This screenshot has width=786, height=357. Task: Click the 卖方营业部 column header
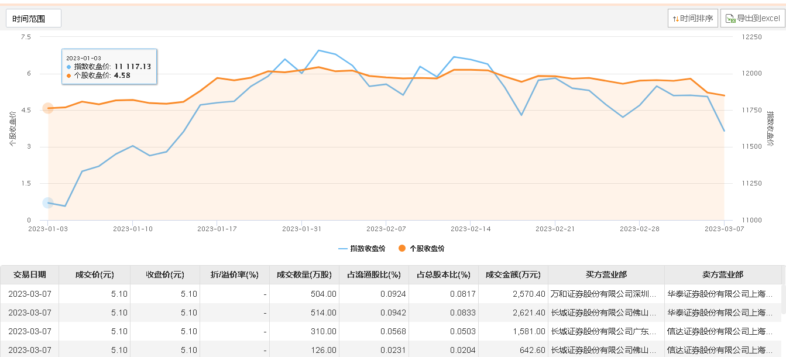(723, 274)
